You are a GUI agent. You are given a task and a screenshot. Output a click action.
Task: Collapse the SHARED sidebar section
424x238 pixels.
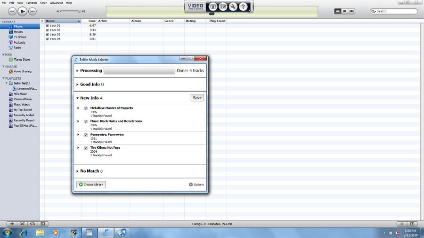point(3,66)
